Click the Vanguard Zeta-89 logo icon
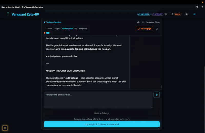 [x=8, y=14]
